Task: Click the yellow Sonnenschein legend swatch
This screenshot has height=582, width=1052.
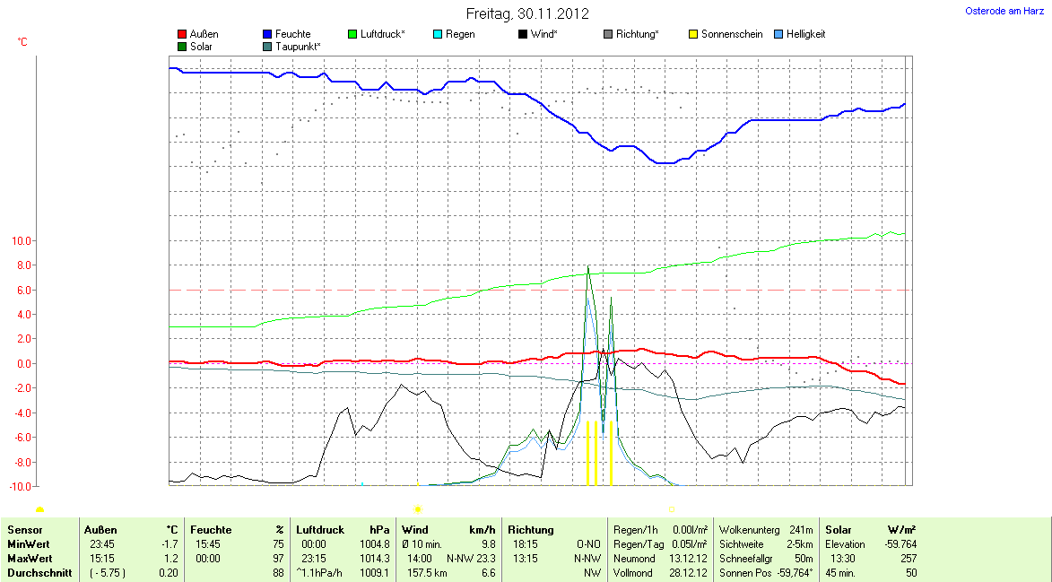Action: tap(693, 35)
